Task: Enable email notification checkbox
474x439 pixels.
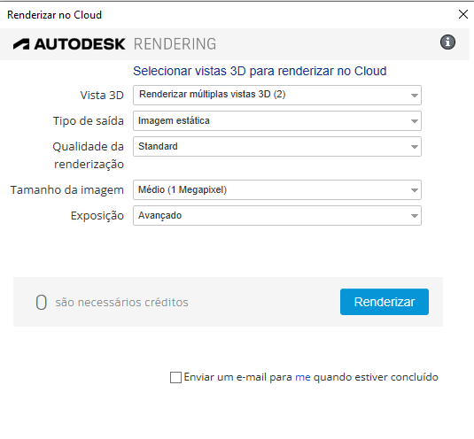Action: click(175, 377)
